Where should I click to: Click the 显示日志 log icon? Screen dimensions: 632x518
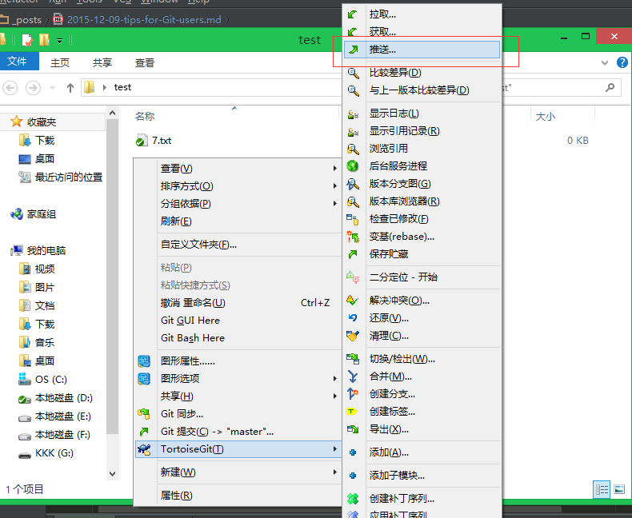coord(353,114)
